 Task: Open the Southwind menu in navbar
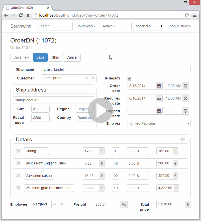(86, 26)
